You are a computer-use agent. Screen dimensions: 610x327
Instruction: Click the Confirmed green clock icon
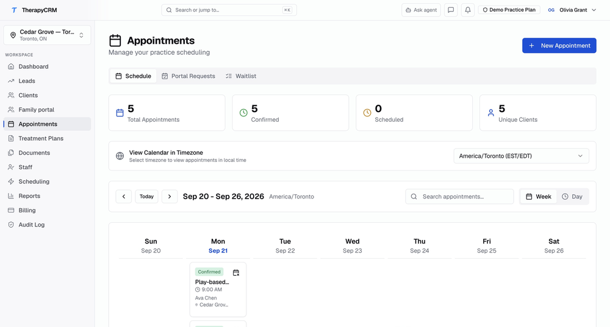coord(243,113)
